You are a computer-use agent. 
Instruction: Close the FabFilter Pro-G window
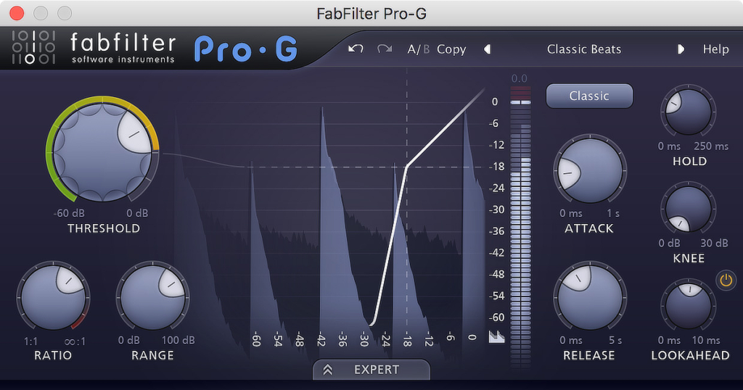(x=17, y=13)
